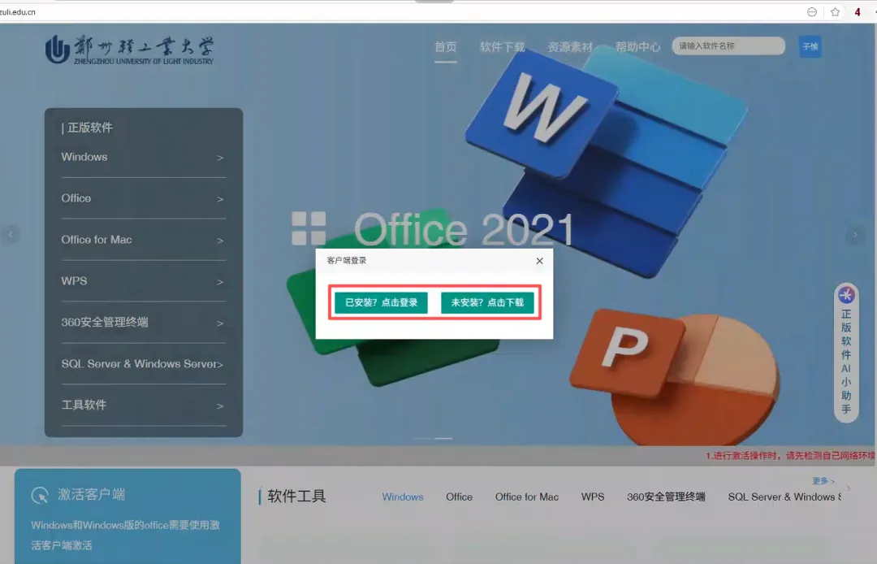Screen dimensions: 877x564
Task: Expand the WPS sidebar category
Action: pyautogui.click(x=143, y=281)
